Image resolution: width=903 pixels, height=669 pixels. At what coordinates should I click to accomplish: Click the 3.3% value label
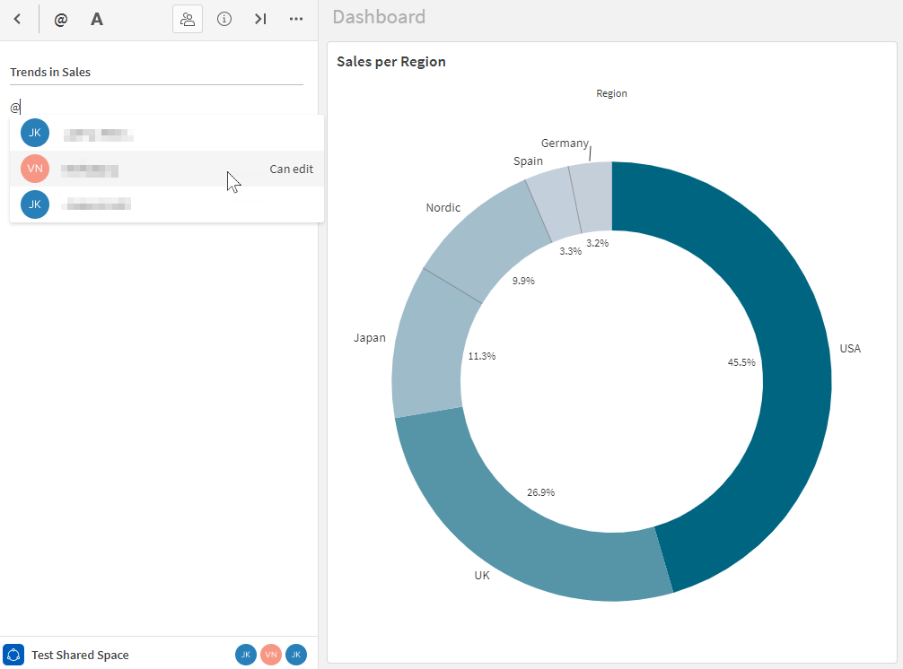pyautogui.click(x=570, y=251)
